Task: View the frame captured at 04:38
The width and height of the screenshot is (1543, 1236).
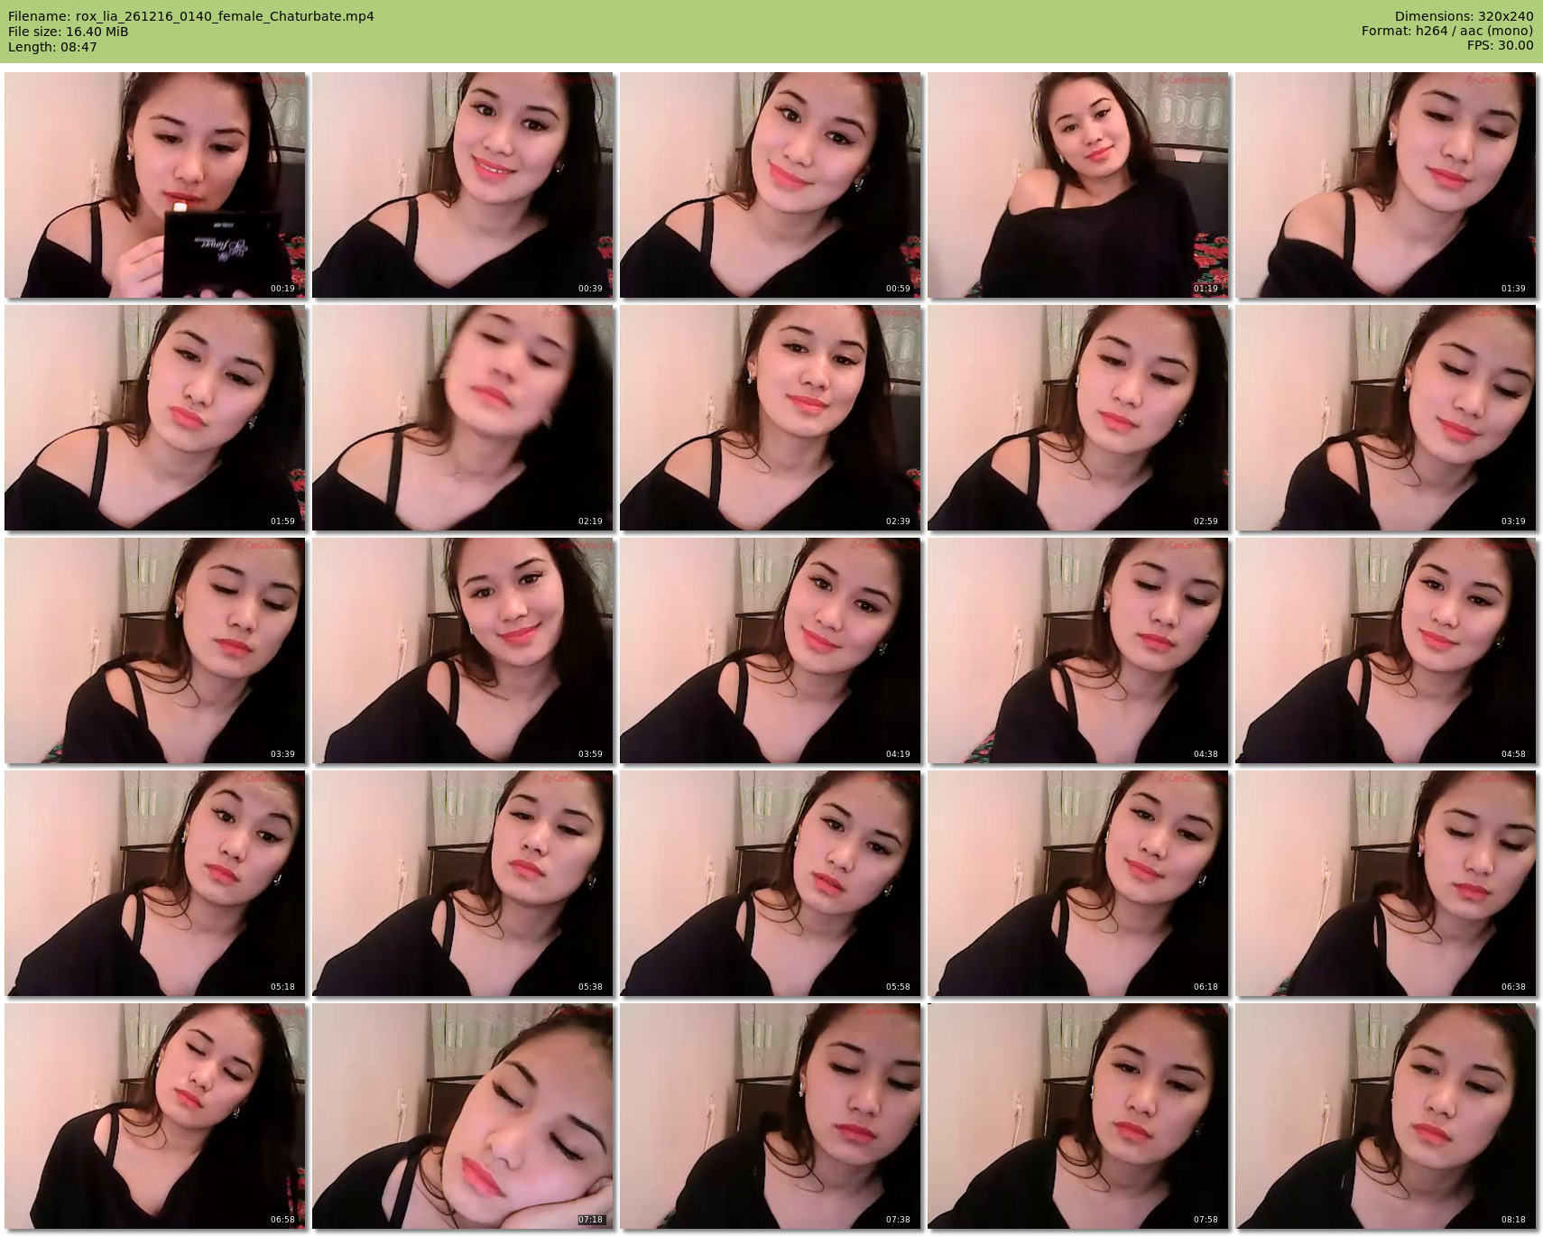Action: [1077, 650]
